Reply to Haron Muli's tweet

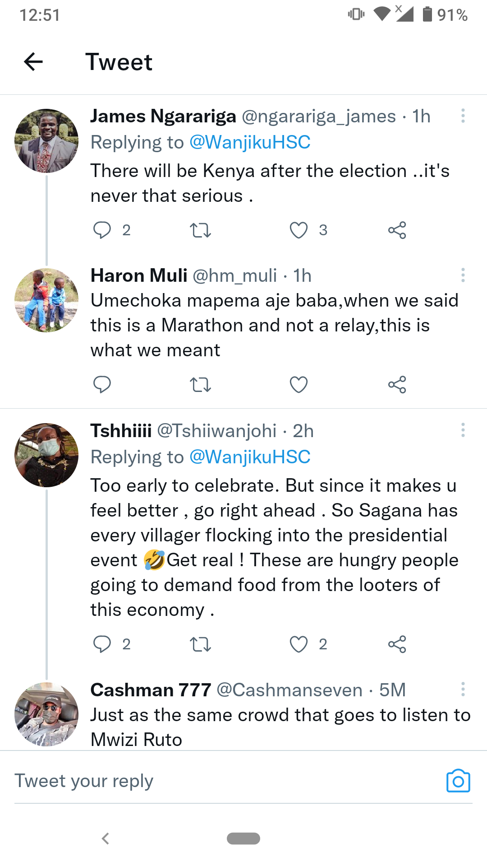click(102, 385)
